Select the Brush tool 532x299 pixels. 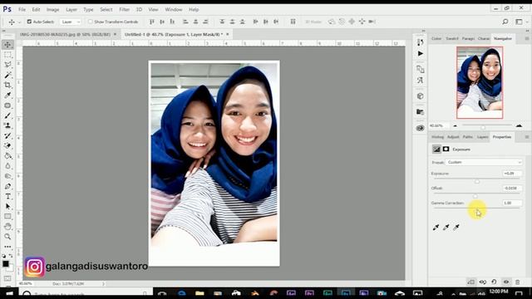coord(7,115)
